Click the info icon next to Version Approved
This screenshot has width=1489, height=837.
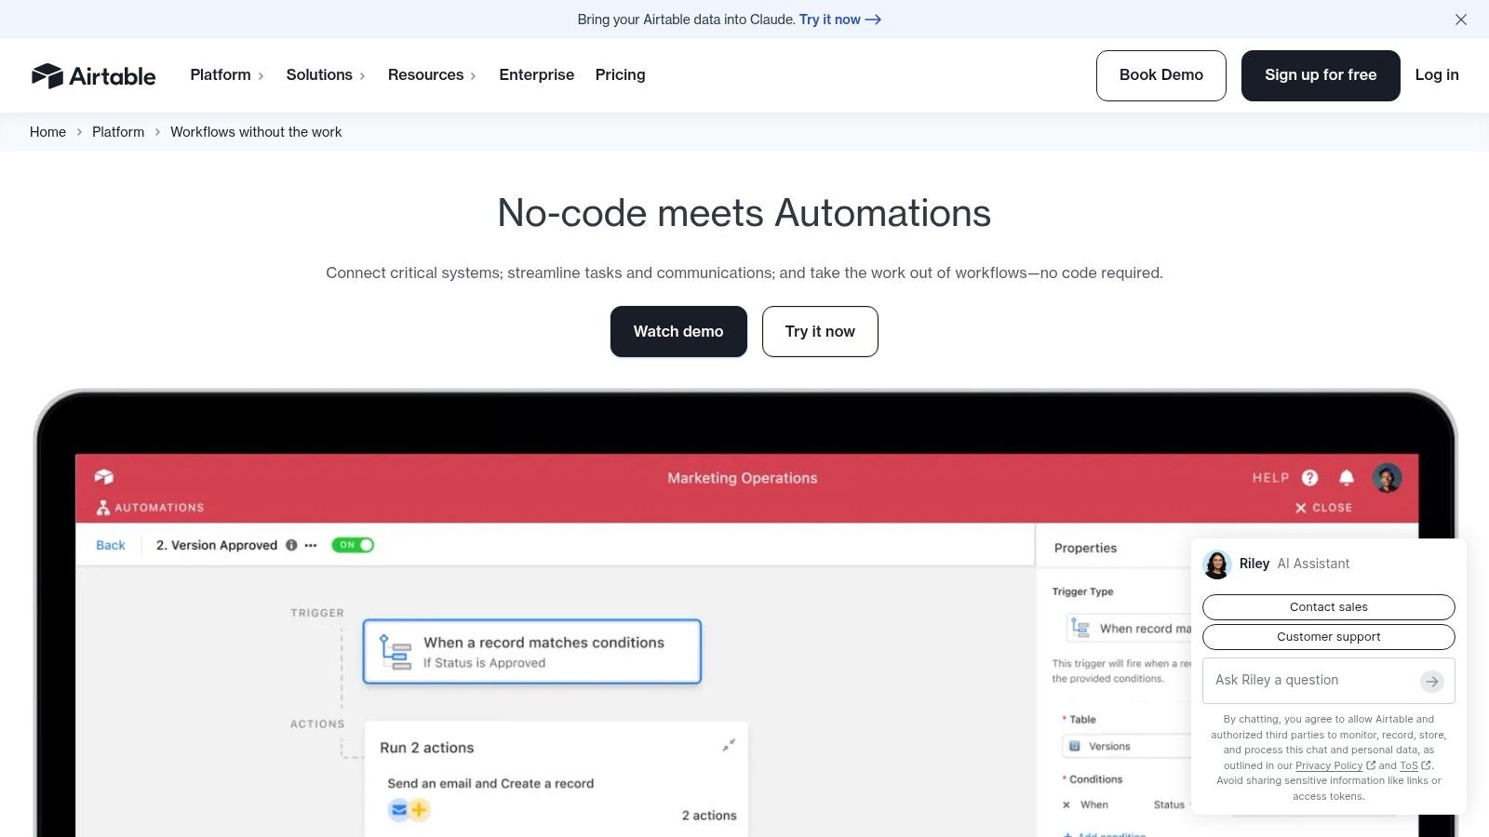[291, 545]
